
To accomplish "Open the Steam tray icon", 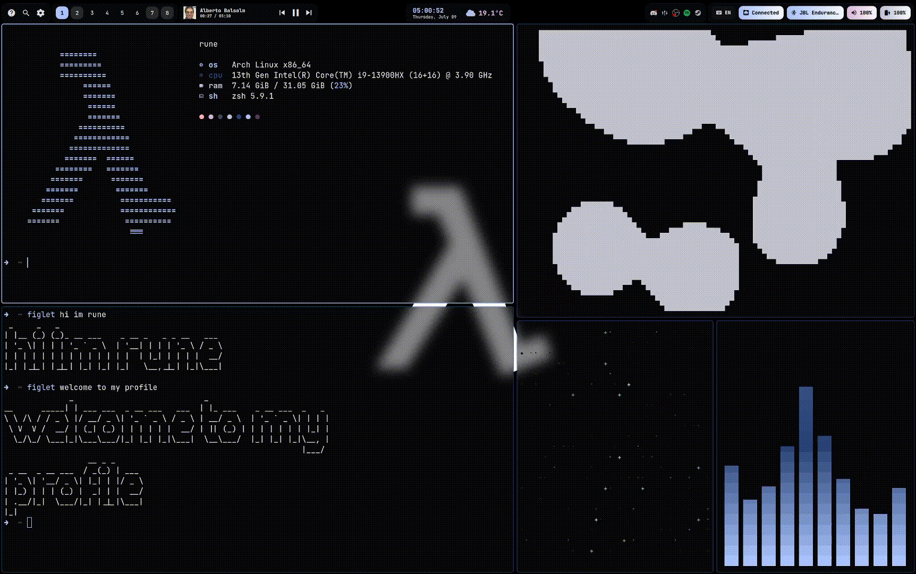I will pyautogui.click(x=698, y=13).
